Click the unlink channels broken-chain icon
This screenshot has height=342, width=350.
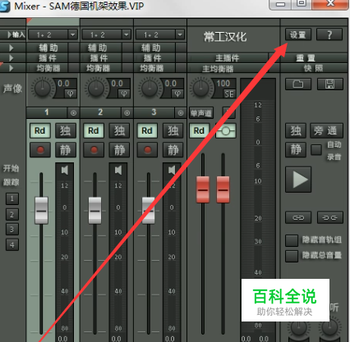point(329,218)
